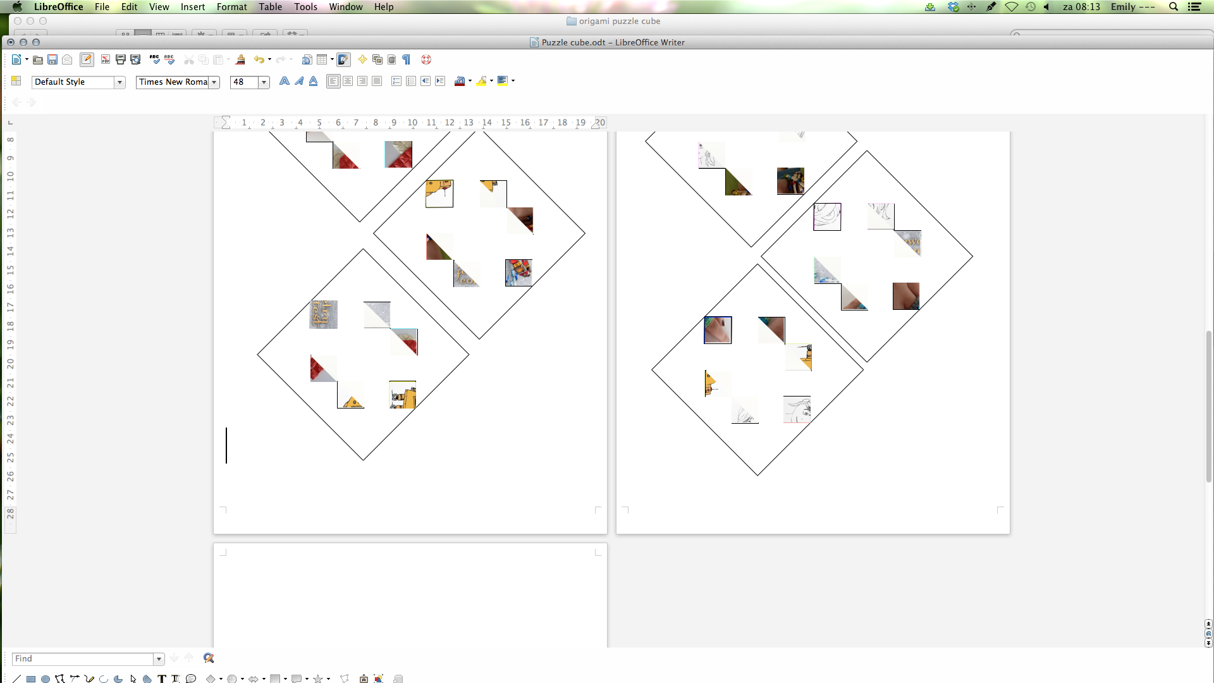This screenshot has width=1214, height=683.
Task: Click the Insert menu item
Action: (193, 7)
